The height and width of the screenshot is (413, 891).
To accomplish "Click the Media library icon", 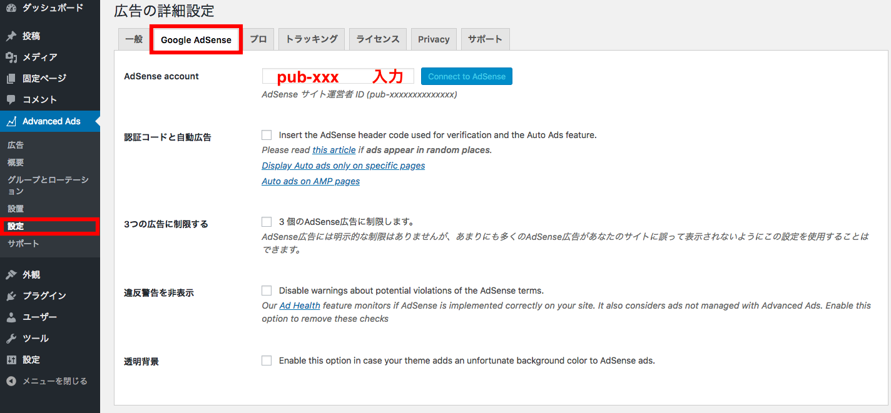I will point(11,57).
